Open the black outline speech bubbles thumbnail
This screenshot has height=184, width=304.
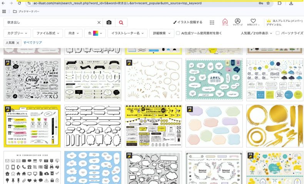click(93, 126)
